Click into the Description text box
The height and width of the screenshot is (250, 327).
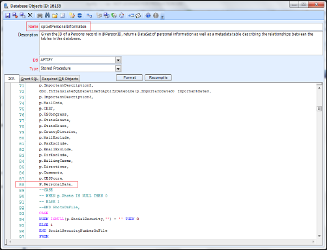coord(181,43)
